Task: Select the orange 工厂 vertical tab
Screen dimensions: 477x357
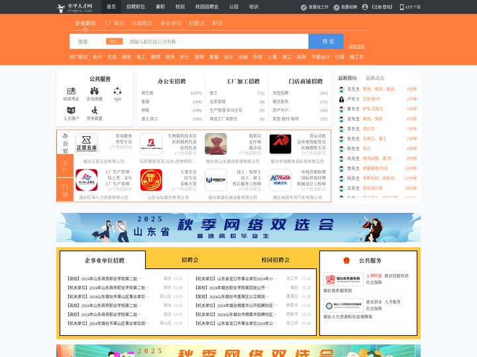Action: coord(65,167)
